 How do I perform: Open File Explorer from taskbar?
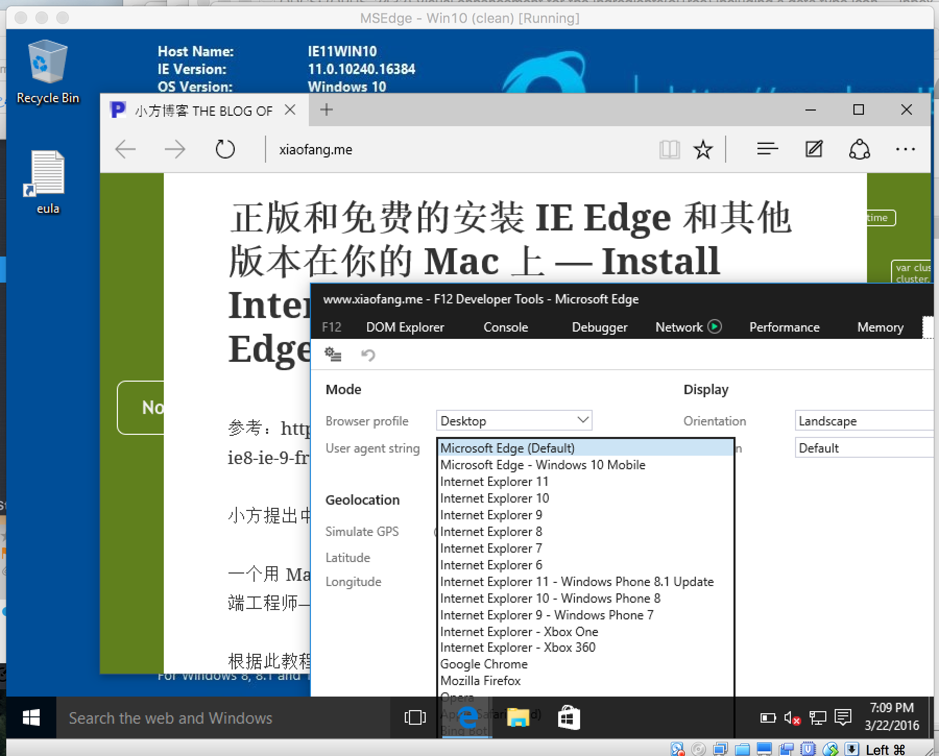pyautogui.click(x=518, y=718)
